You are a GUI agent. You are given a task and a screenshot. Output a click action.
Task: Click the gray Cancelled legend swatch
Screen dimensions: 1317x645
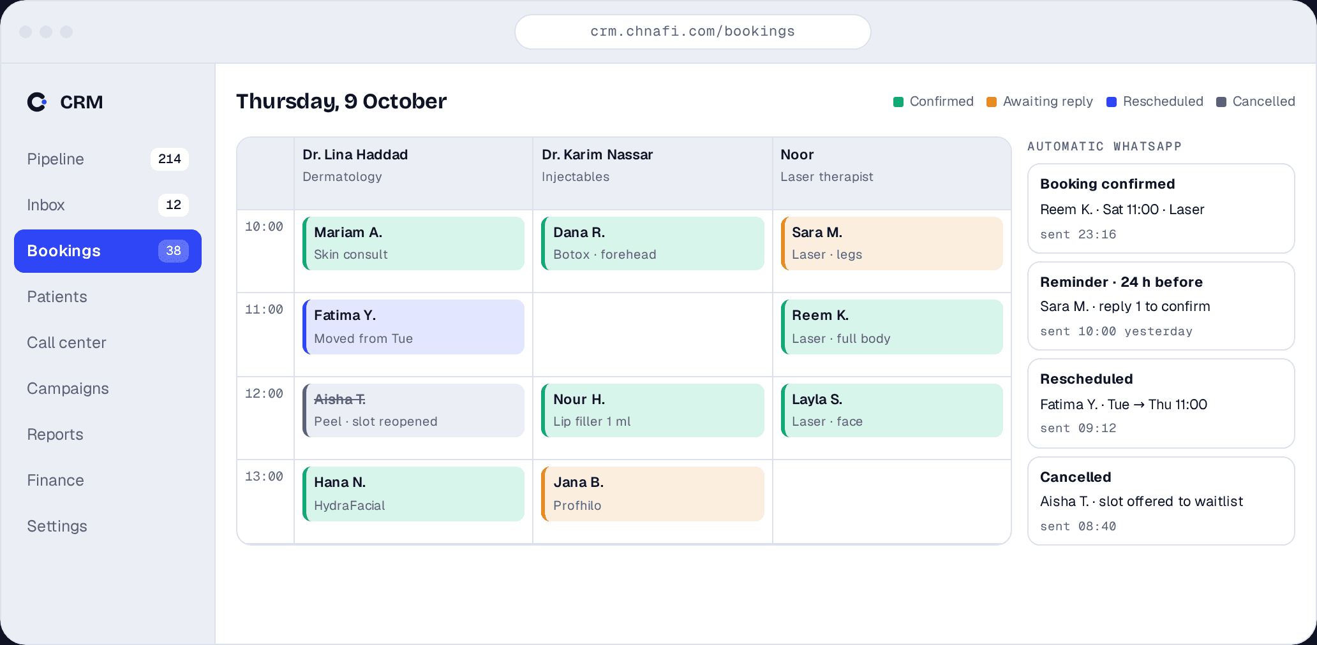(x=1221, y=102)
